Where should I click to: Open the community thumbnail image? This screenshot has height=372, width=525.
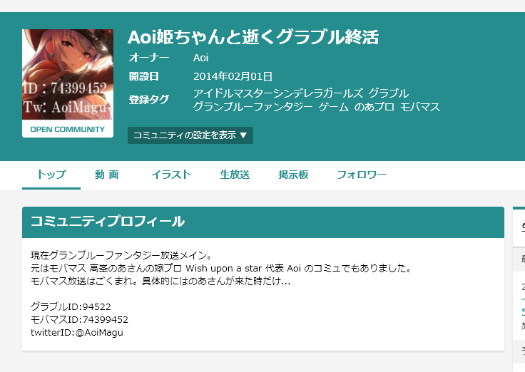(68, 74)
